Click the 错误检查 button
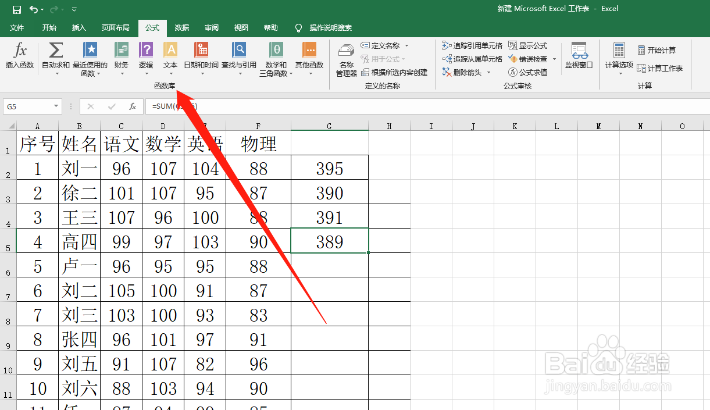 (x=528, y=59)
